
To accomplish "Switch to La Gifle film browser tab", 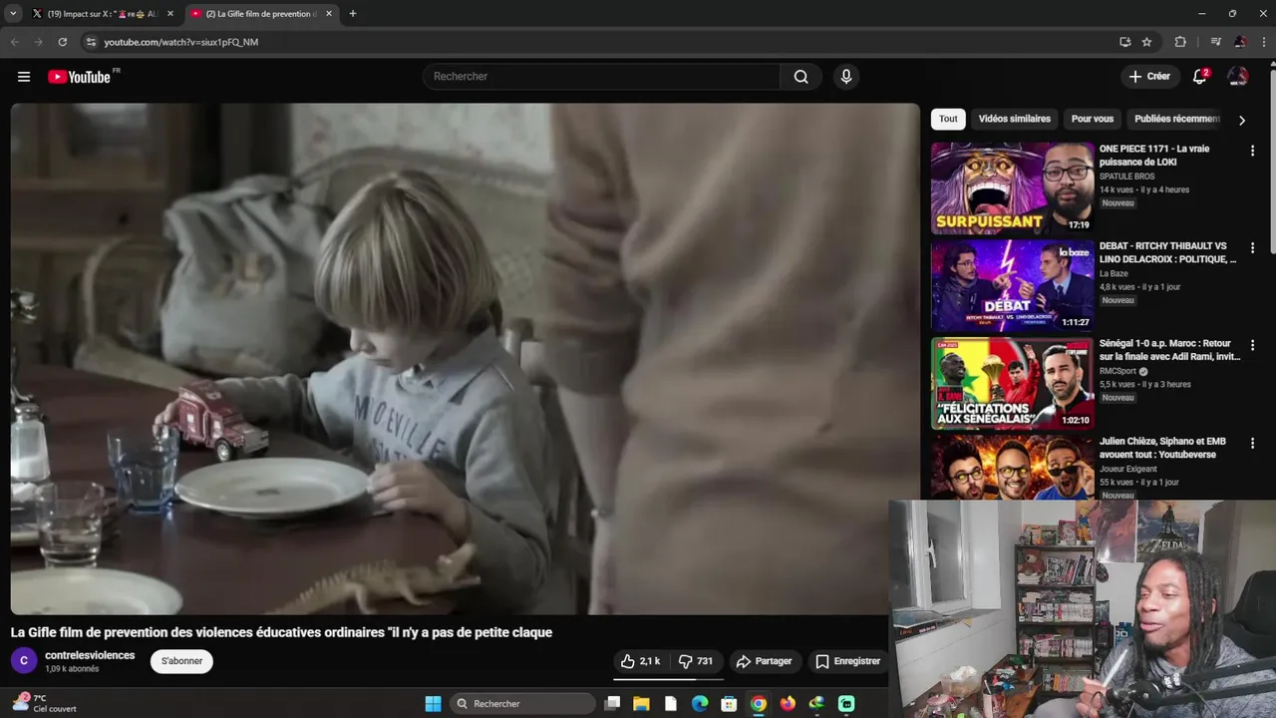I will tap(261, 14).
